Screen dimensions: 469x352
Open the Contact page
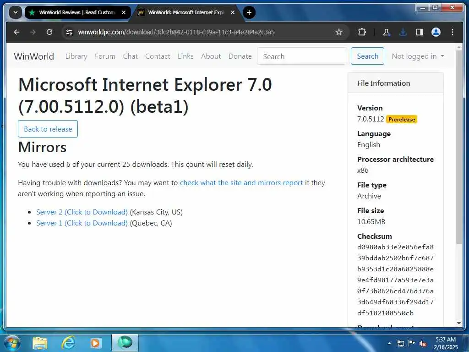[158, 56]
